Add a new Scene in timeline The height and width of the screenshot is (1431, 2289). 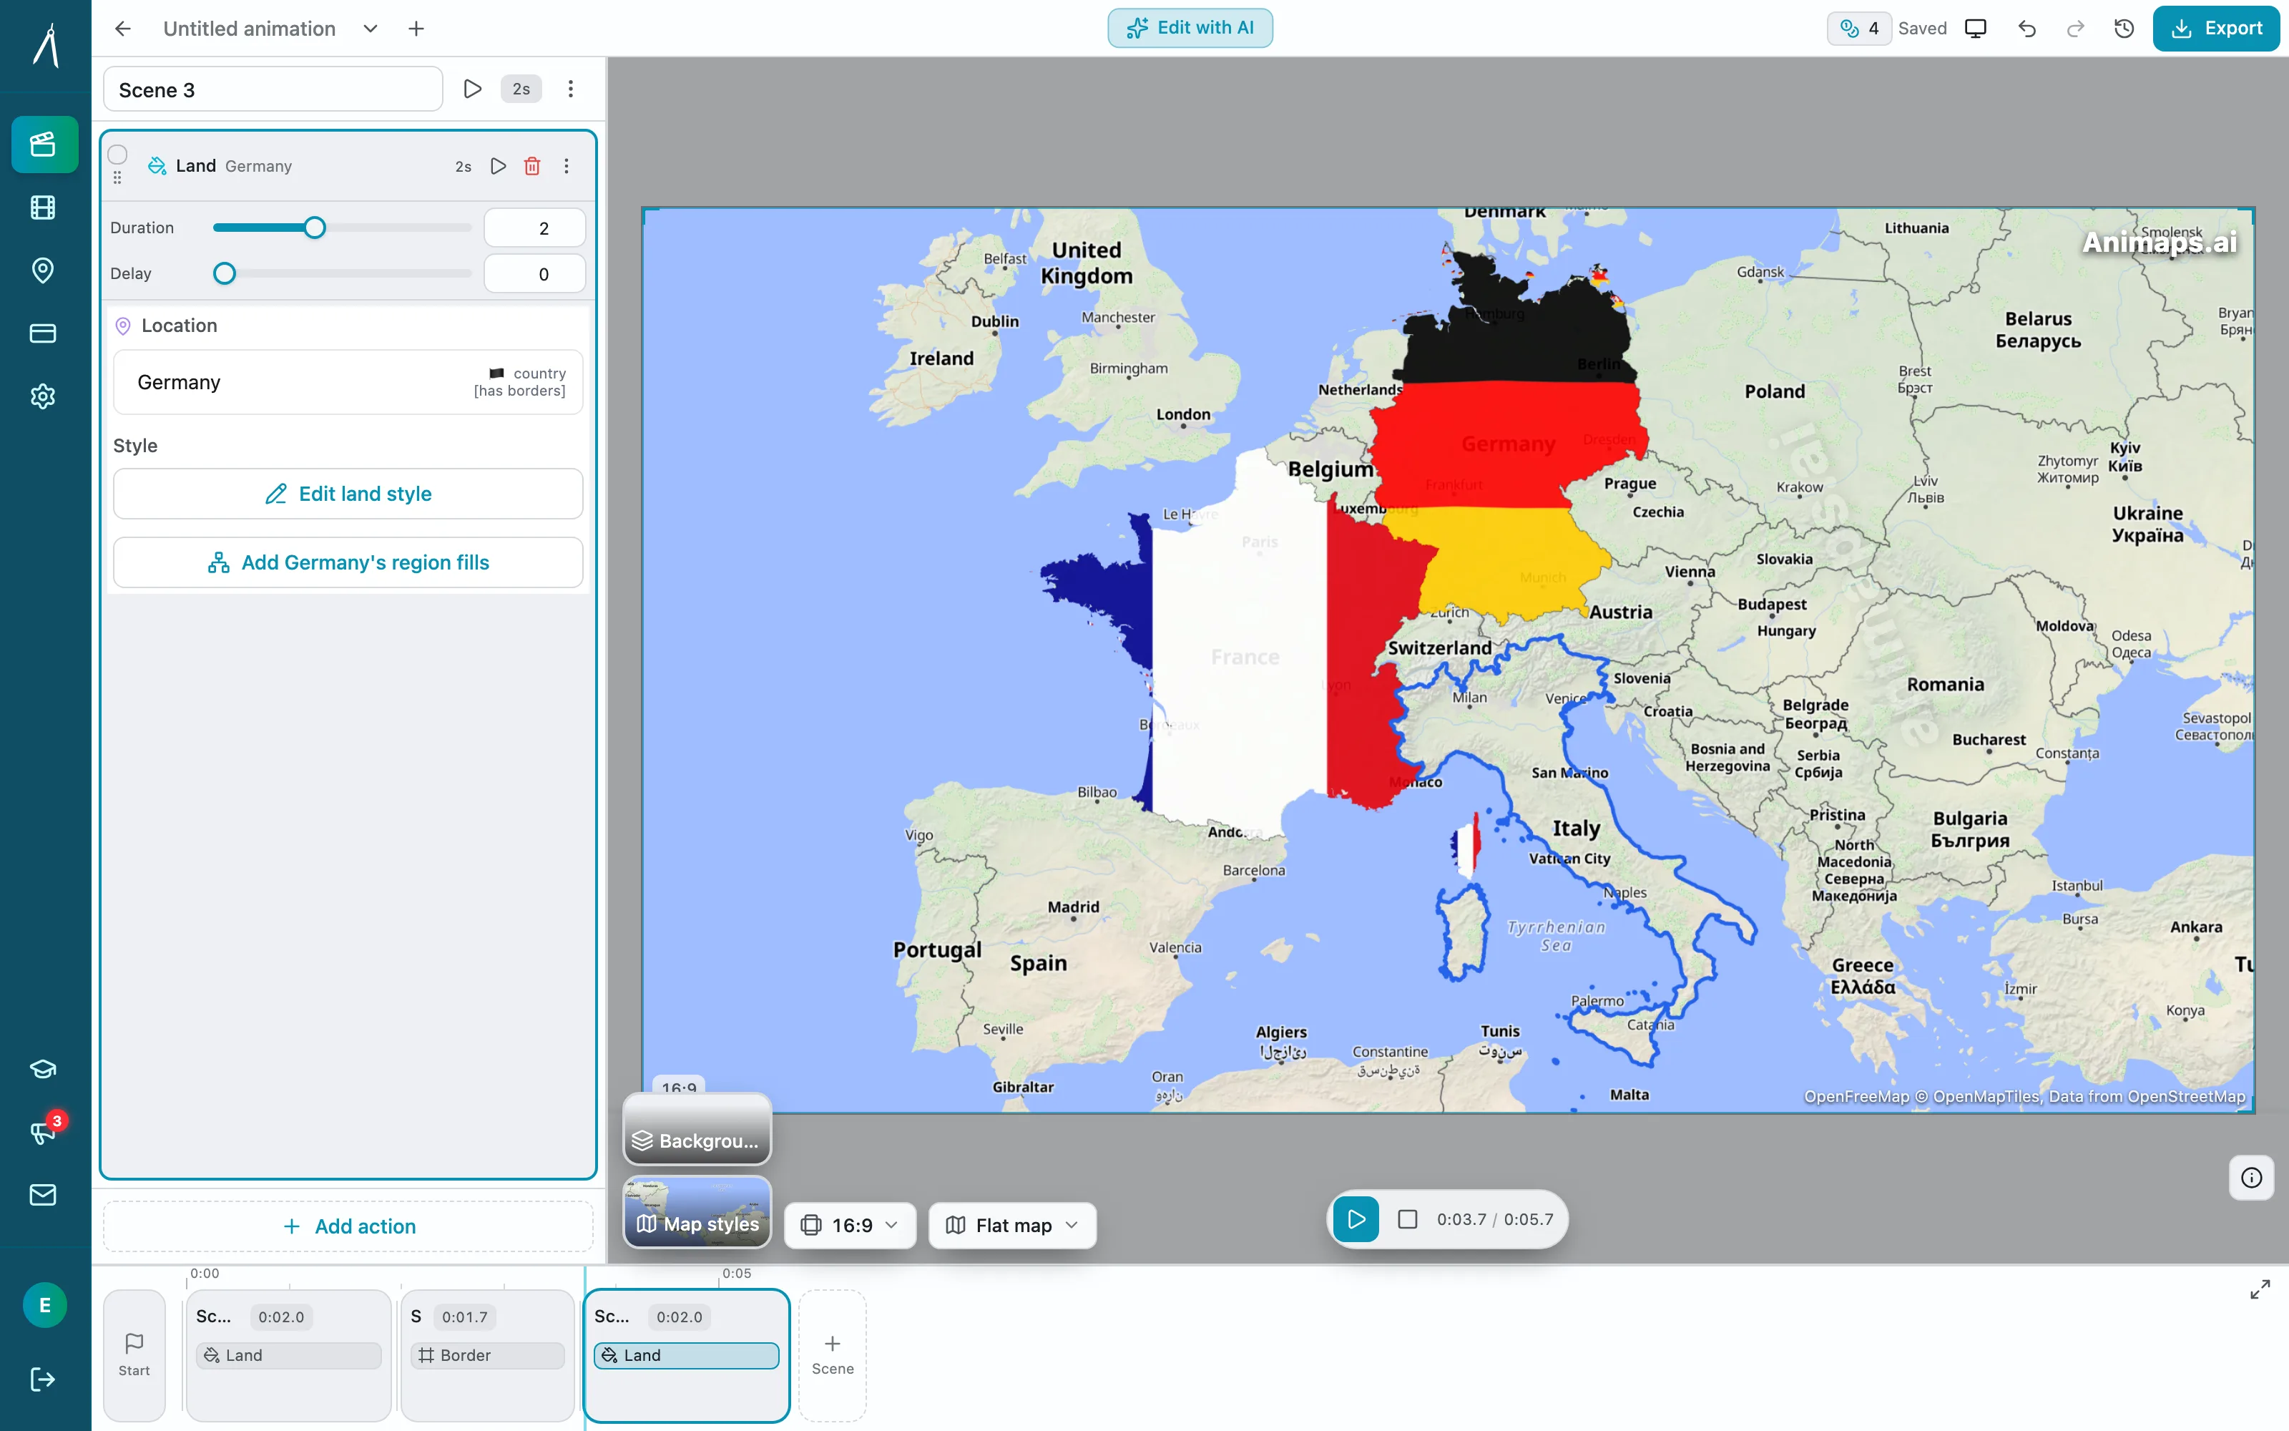pyautogui.click(x=833, y=1355)
